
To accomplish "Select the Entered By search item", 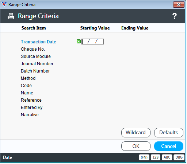I will (x=32, y=108).
